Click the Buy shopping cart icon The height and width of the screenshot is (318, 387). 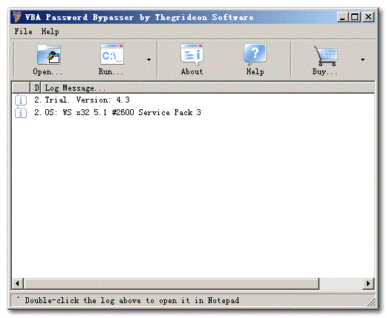coord(326,56)
